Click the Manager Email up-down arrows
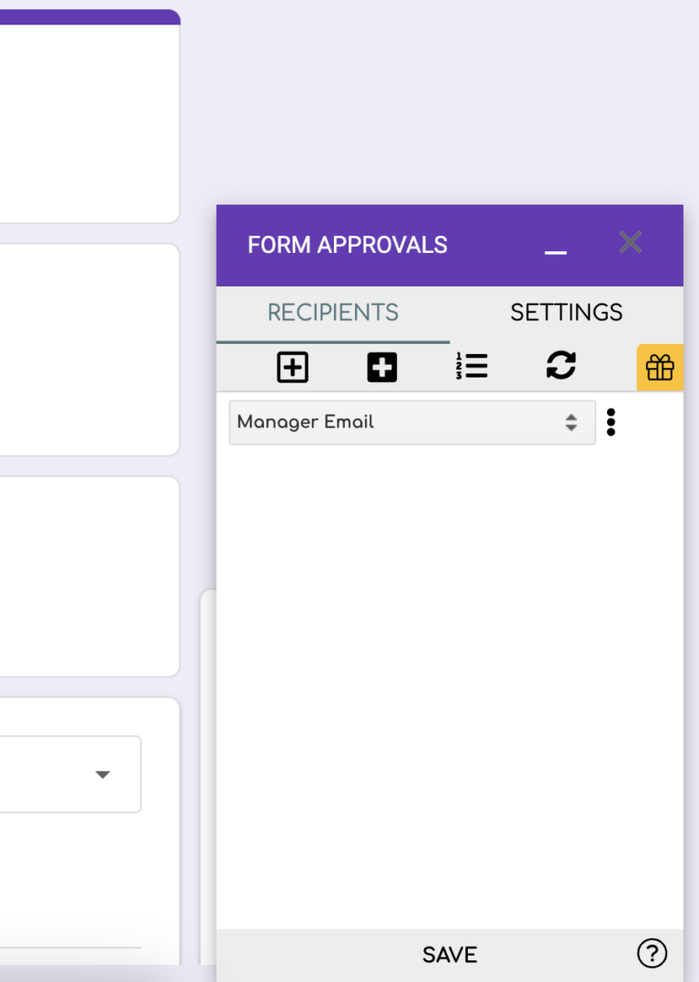 point(571,422)
